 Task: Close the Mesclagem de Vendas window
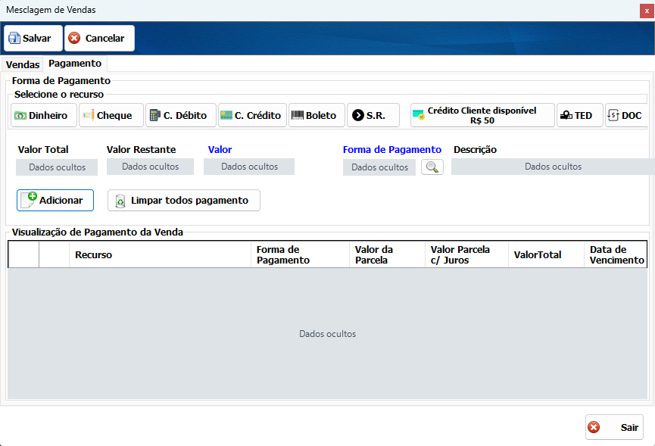(x=647, y=11)
